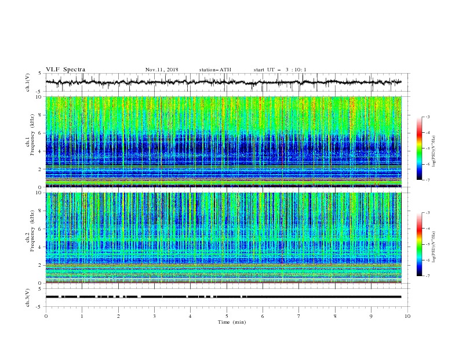Click the ch.1 "Frequency (kHz)" axis label
Viewport: 459px width, 355px height.
32,135
